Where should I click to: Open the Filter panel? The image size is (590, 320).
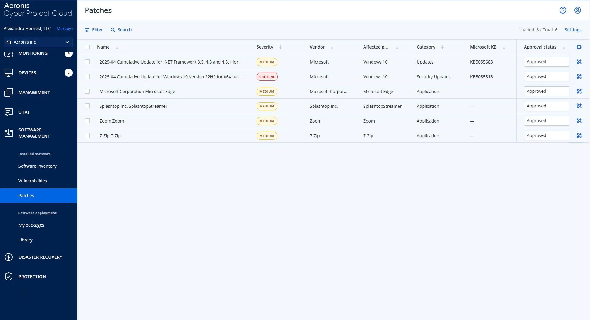[94, 29]
